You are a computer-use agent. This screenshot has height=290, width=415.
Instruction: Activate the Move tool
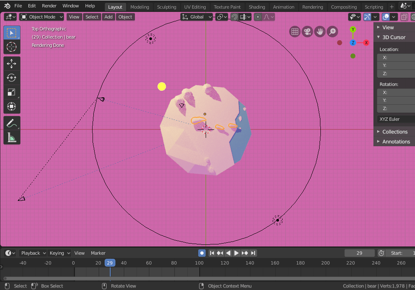click(12, 63)
